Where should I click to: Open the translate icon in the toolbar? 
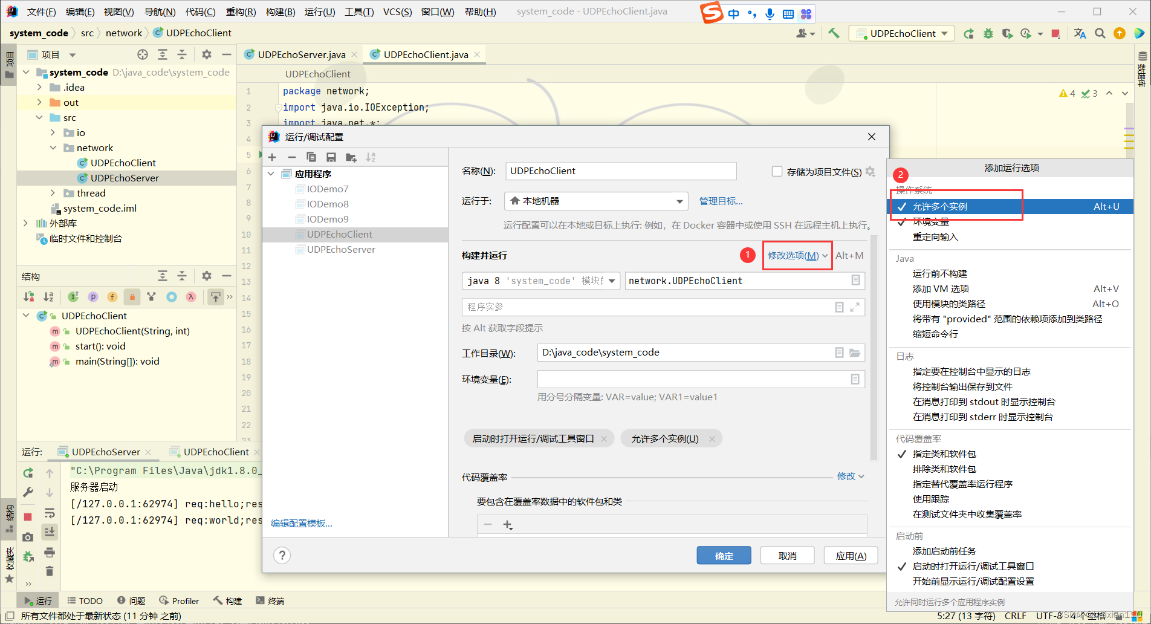tap(1080, 33)
